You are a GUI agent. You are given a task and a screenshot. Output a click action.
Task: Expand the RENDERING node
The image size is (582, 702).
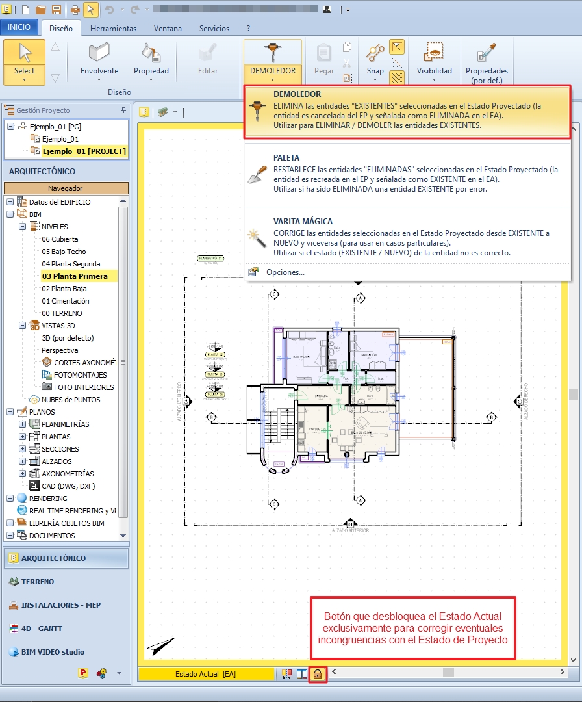pyautogui.click(x=10, y=499)
